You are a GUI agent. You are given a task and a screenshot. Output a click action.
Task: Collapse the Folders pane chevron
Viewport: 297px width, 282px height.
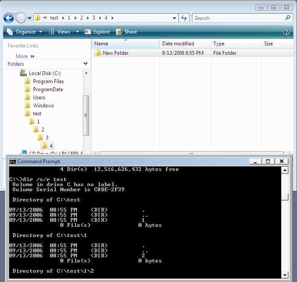pyautogui.click(x=85, y=64)
